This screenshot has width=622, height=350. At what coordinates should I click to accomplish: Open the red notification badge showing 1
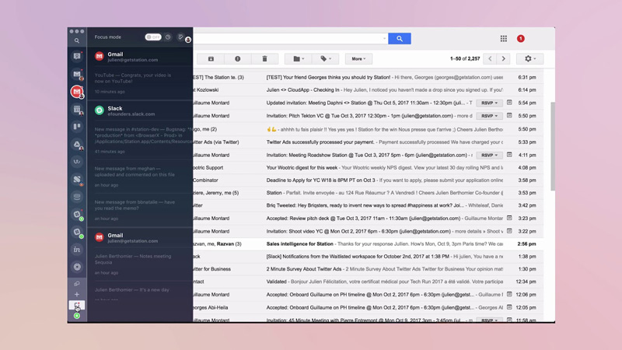520,38
